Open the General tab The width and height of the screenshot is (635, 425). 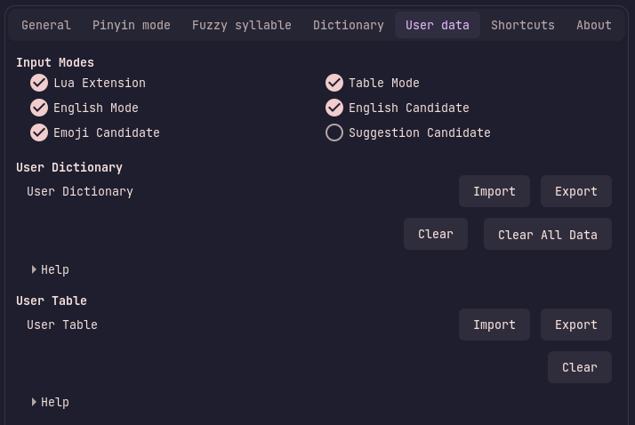point(45,25)
